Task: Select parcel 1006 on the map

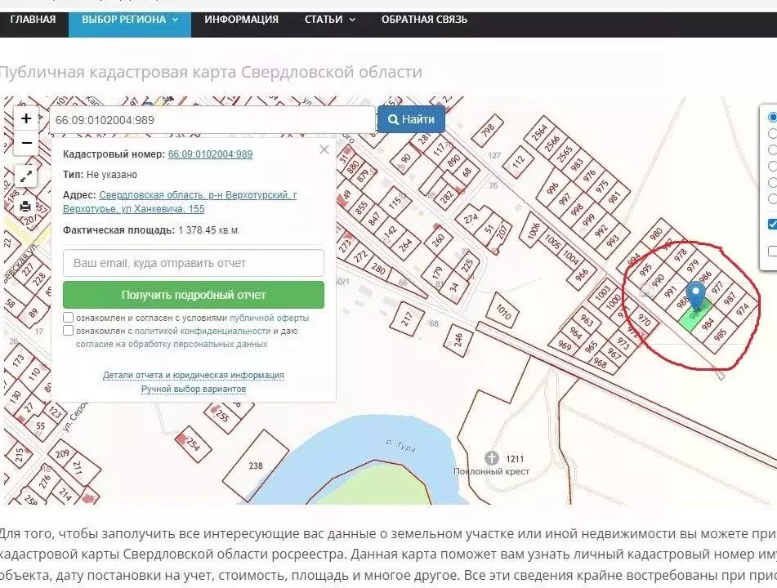Action: [x=534, y=231]
